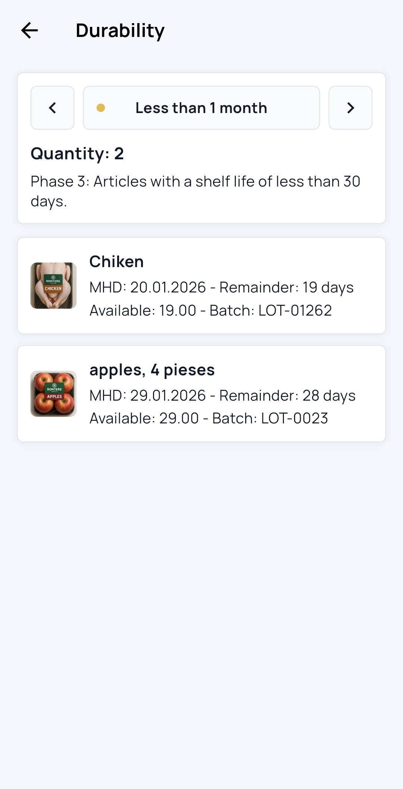This screenshot has height=789, width=403.
Task: Click the 'Available: 19.00' stock value
Action: coord(143,310)
